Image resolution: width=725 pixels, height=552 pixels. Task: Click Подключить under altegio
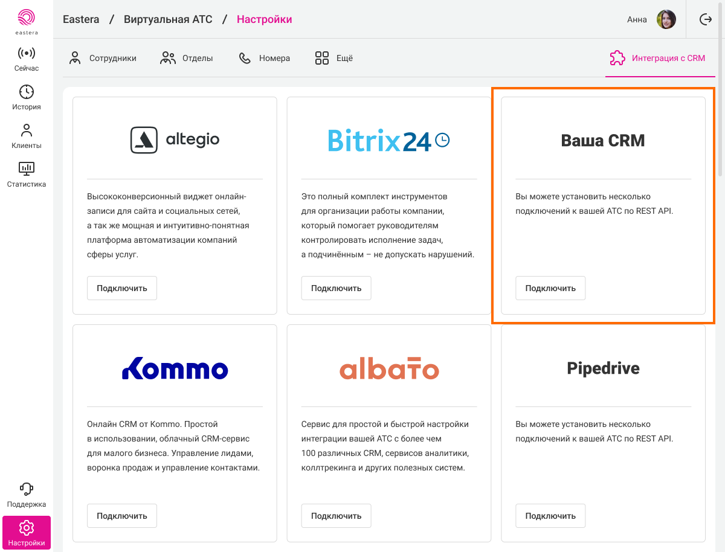point(122,288)
